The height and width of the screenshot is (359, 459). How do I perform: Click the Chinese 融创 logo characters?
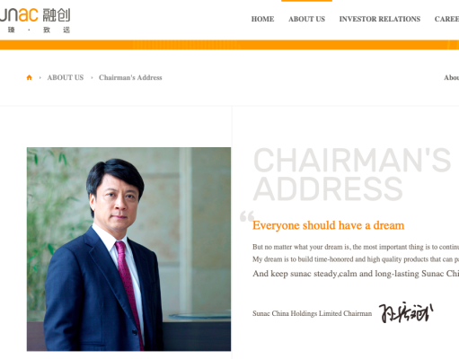coord(57,15)
